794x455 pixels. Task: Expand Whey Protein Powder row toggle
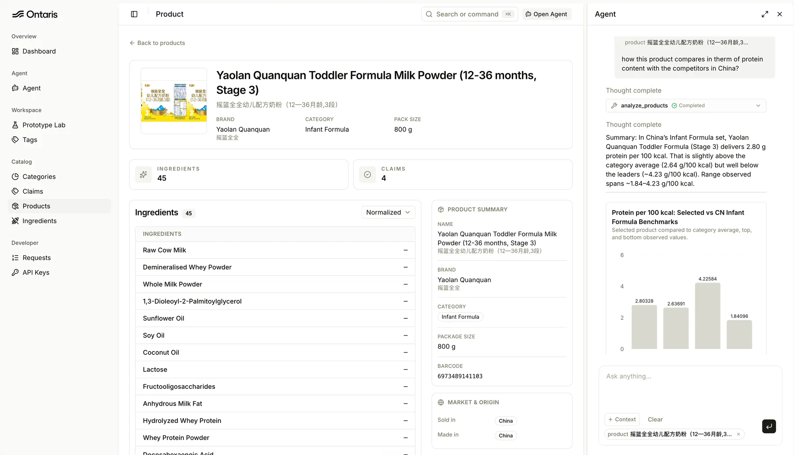405,438
